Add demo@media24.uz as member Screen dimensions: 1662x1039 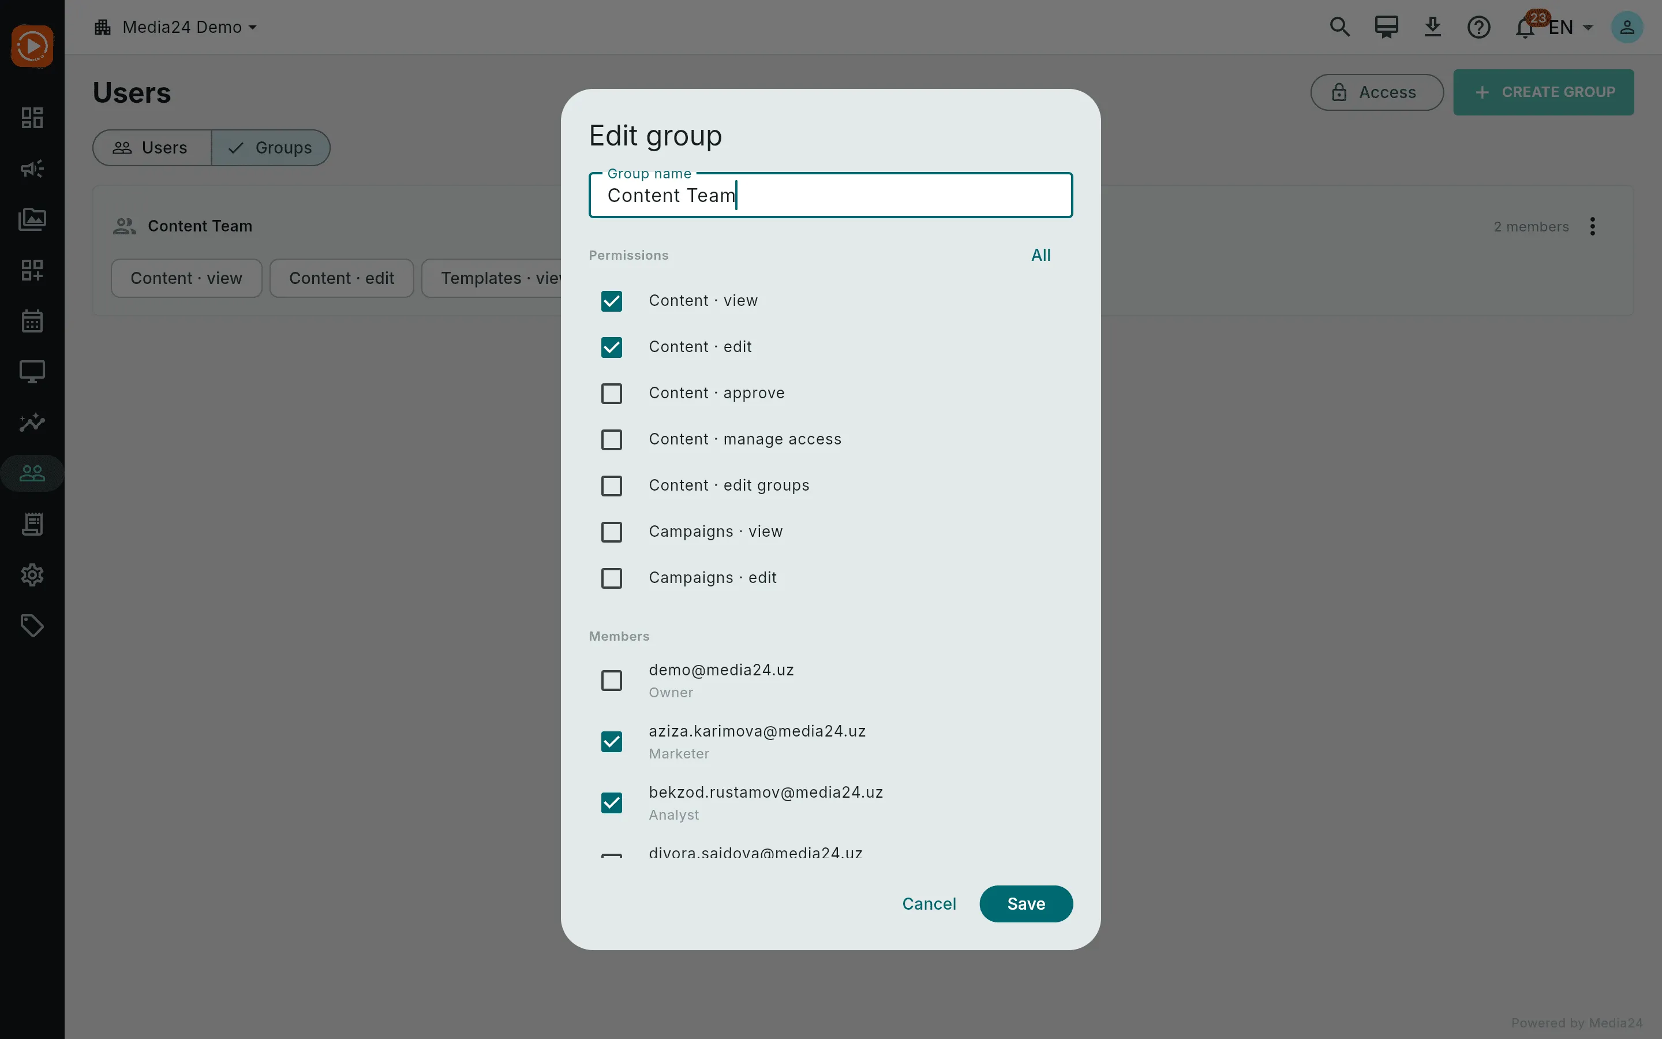(x=611, y=681)
